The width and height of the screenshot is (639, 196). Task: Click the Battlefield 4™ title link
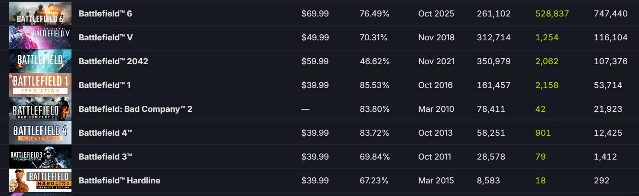click(105, 133)
